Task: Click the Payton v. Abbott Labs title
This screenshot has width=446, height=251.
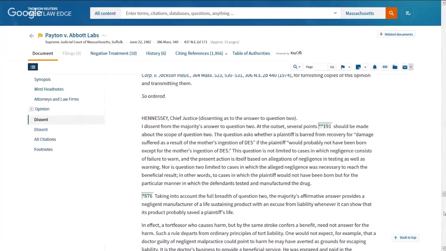Action: point(72,35)
